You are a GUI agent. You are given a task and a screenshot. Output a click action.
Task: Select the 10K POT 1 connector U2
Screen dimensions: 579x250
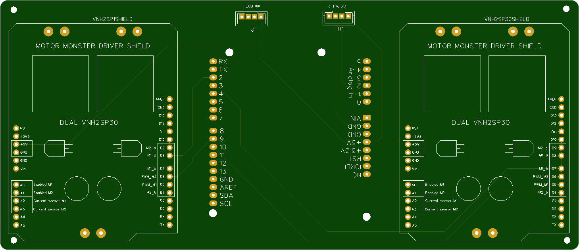tap(251, 18)
